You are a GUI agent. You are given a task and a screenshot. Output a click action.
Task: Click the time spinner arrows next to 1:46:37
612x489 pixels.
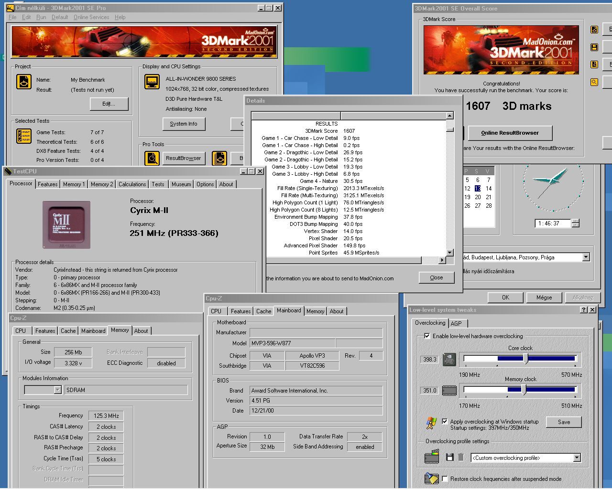click(576, 223)
